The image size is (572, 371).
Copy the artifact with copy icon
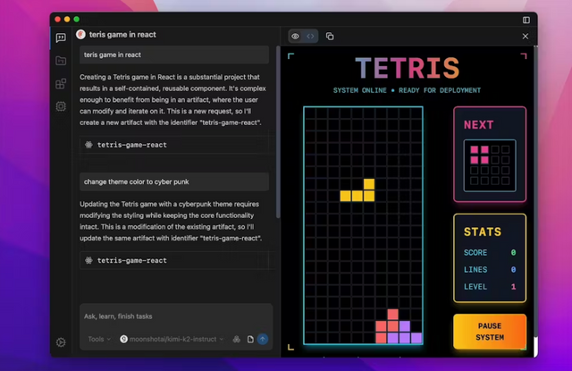coord(330,36)
